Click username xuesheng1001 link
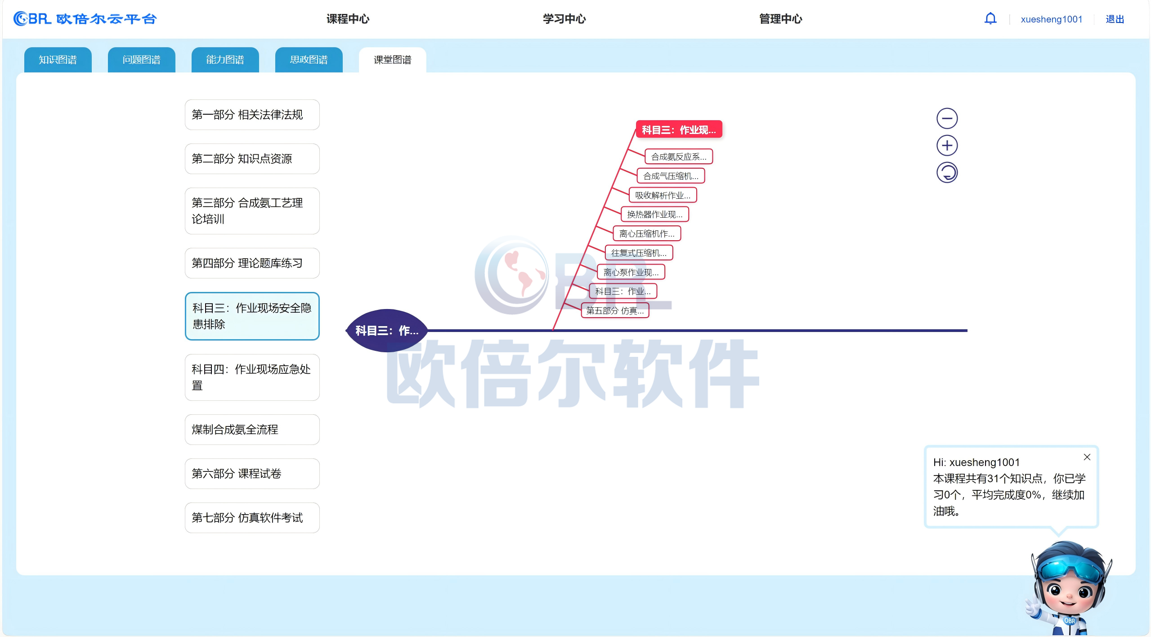1151x637 pixels. pos(1051,19)
